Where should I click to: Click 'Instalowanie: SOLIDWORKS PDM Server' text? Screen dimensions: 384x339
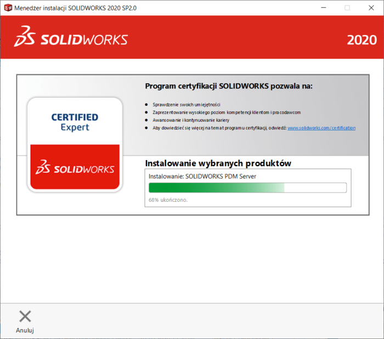pyautogui.click(x=202, y=177)
